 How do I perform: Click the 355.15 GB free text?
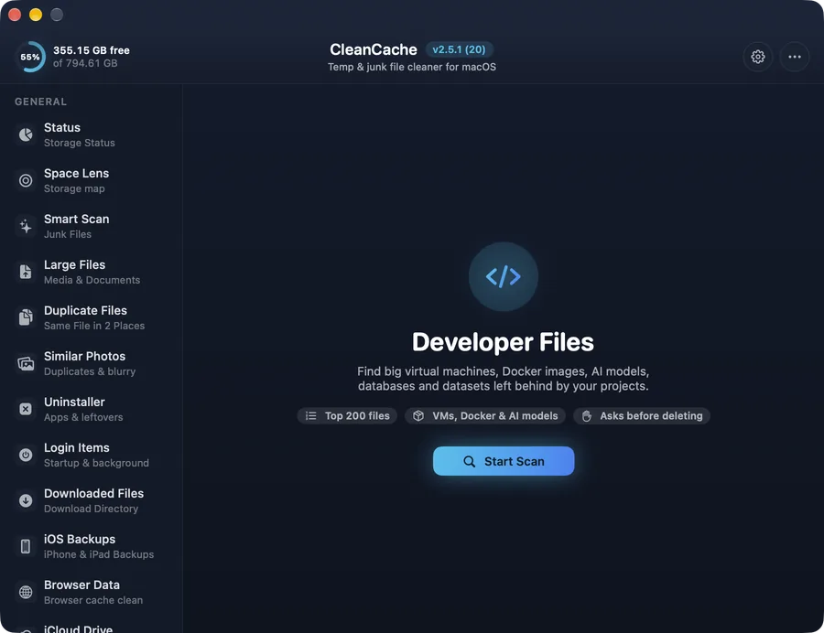point(92,50)
